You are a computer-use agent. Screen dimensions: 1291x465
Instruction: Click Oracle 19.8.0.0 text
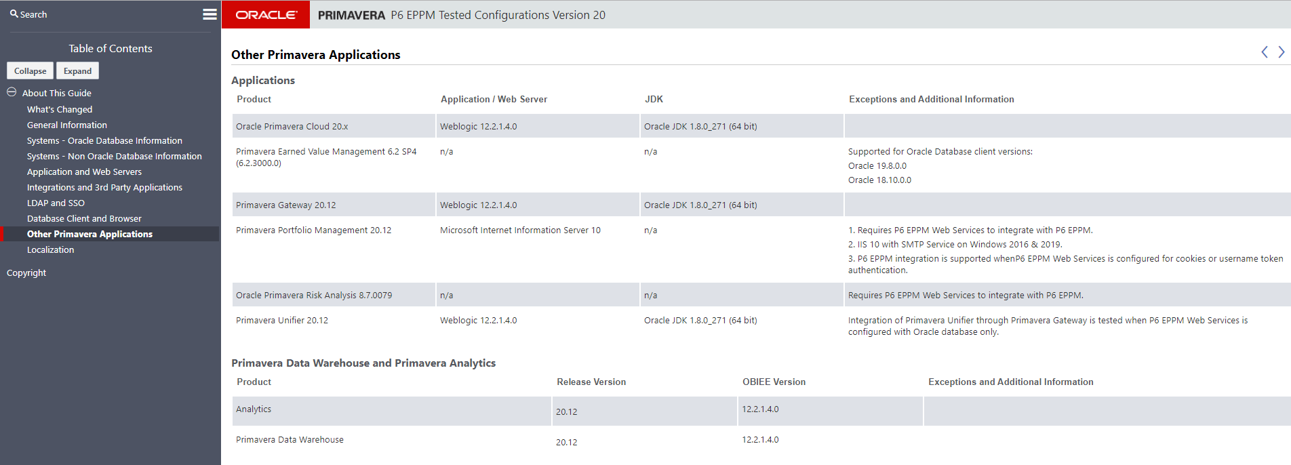[x=877, y=165]
